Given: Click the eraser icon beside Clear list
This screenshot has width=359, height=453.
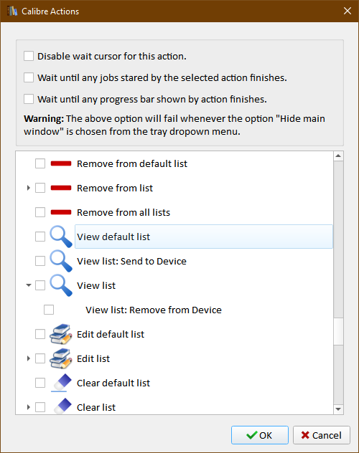Looking at the screenshot, I should pos(62,406).
